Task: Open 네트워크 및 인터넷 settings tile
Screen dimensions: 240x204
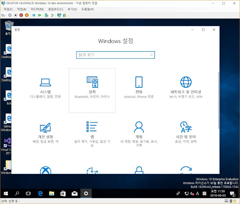Action: (186, 90)
